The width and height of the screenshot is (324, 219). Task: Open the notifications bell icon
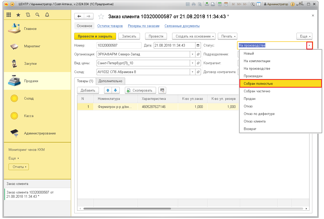[47, 15]
